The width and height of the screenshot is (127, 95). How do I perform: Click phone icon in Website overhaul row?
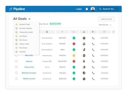click(93, 79)
